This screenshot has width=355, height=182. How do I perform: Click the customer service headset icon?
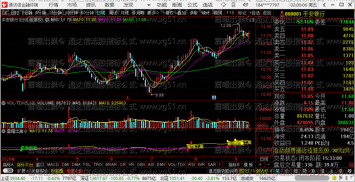(x=223, y=5)
